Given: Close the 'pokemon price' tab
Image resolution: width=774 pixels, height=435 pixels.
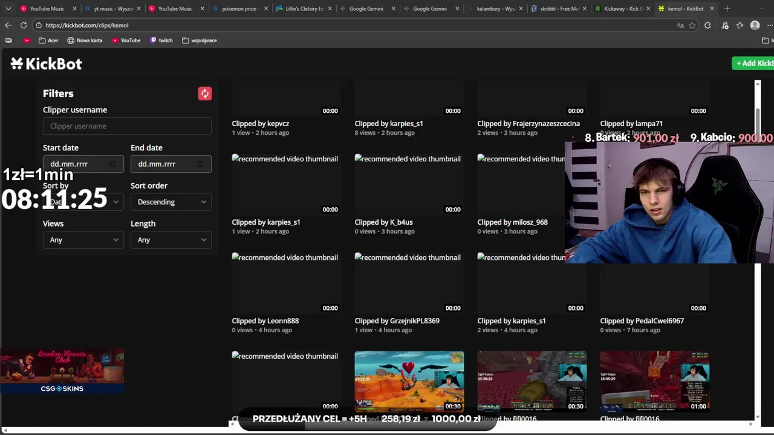Looking at the screenshot, I should coord(266,8).
